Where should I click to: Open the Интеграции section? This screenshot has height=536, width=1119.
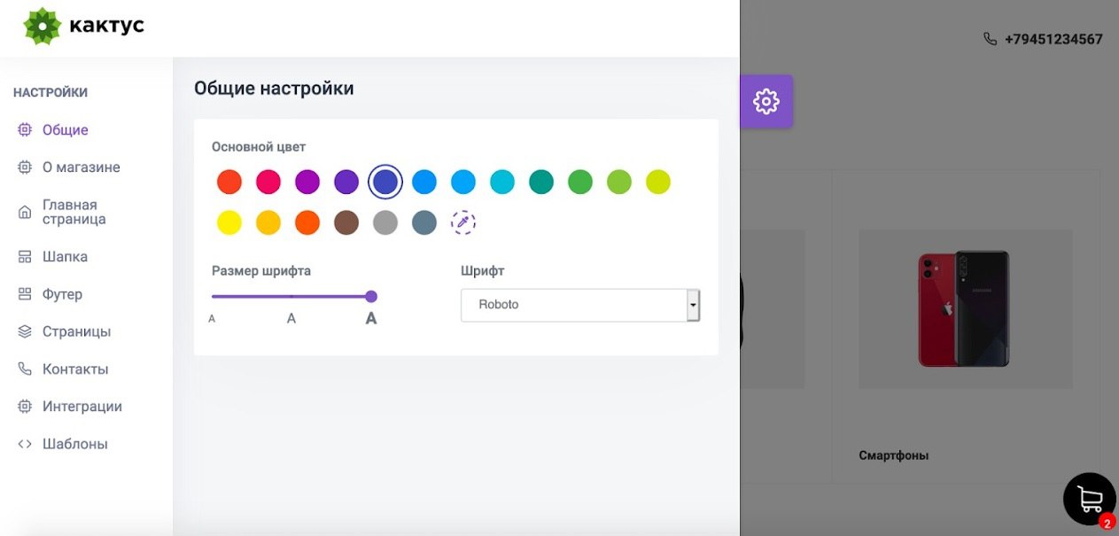pos(82,407)
